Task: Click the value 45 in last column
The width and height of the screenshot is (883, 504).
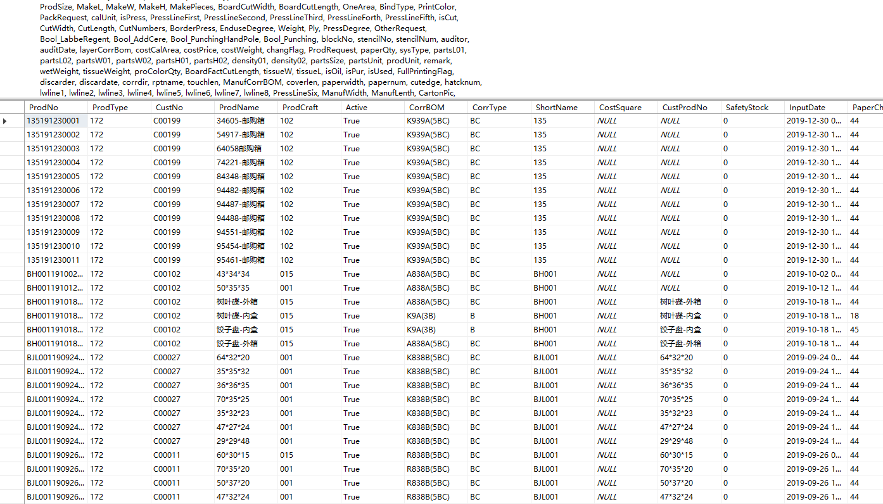Action: [865, 330]
